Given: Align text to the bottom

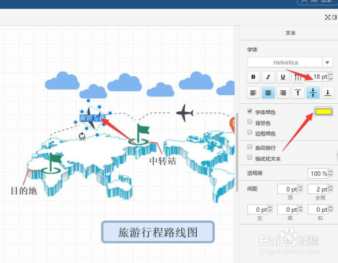Looking at the screenshot, I should coord(328,92).
